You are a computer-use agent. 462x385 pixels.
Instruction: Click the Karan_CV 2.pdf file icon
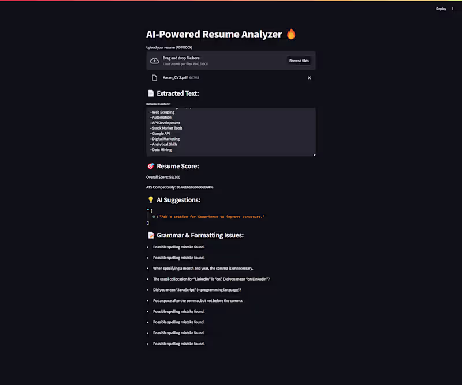pyautogui.click(x=154, y=77)
